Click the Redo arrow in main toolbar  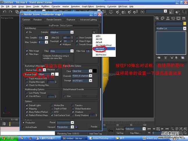click(x=10, y=12)
